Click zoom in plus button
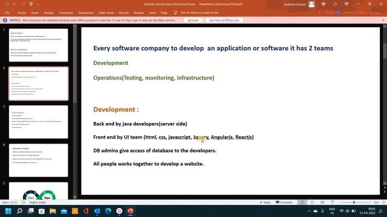The image size is (387, 217). click(x=369, y=203)
